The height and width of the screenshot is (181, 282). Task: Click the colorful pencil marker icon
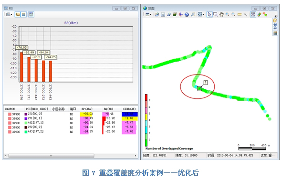[x=259, y=15]
